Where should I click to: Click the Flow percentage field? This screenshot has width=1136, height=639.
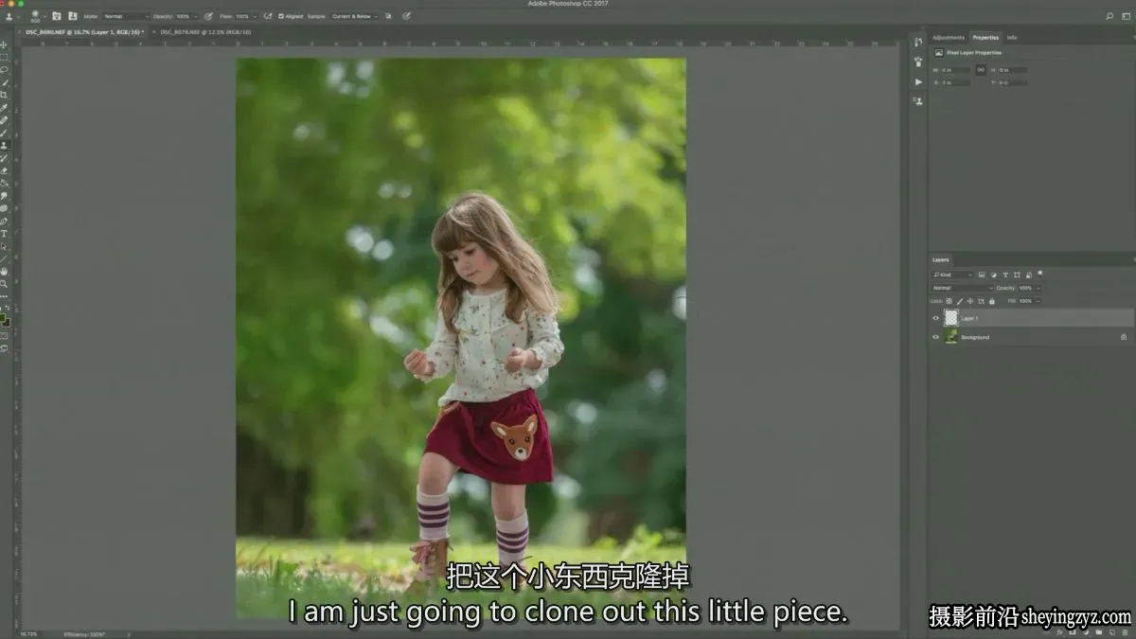point(241,16)
